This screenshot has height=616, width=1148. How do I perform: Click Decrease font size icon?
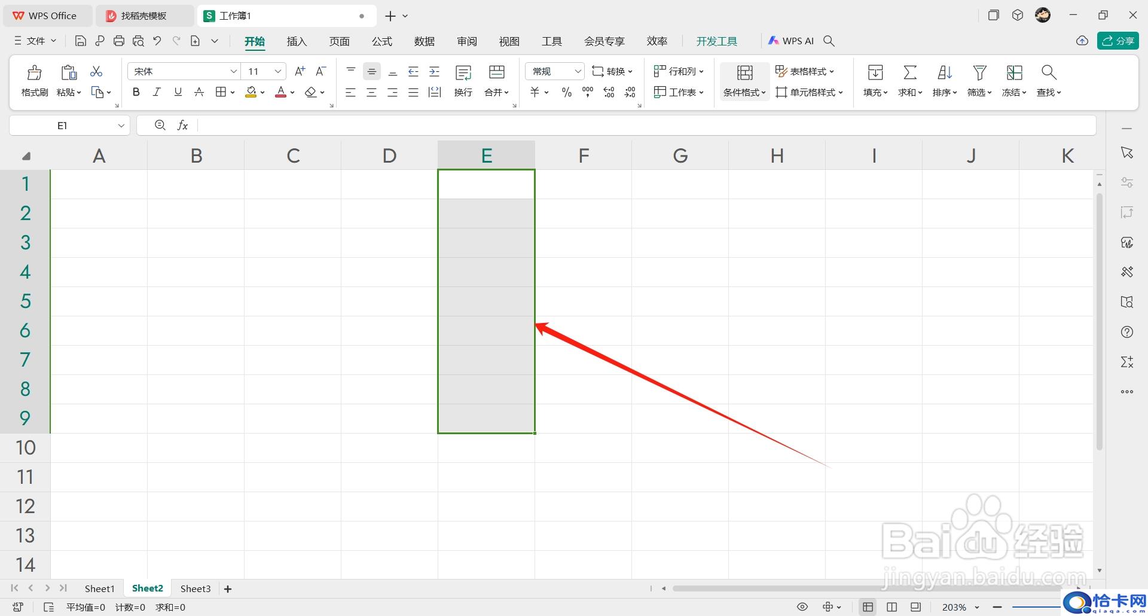[x=320, y=71]
